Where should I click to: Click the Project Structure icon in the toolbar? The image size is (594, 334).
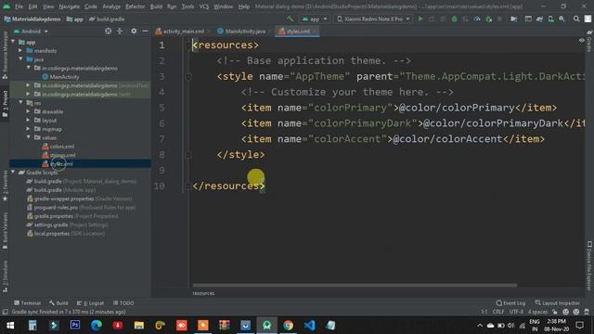pyautogui.click(x=513, y=19)
